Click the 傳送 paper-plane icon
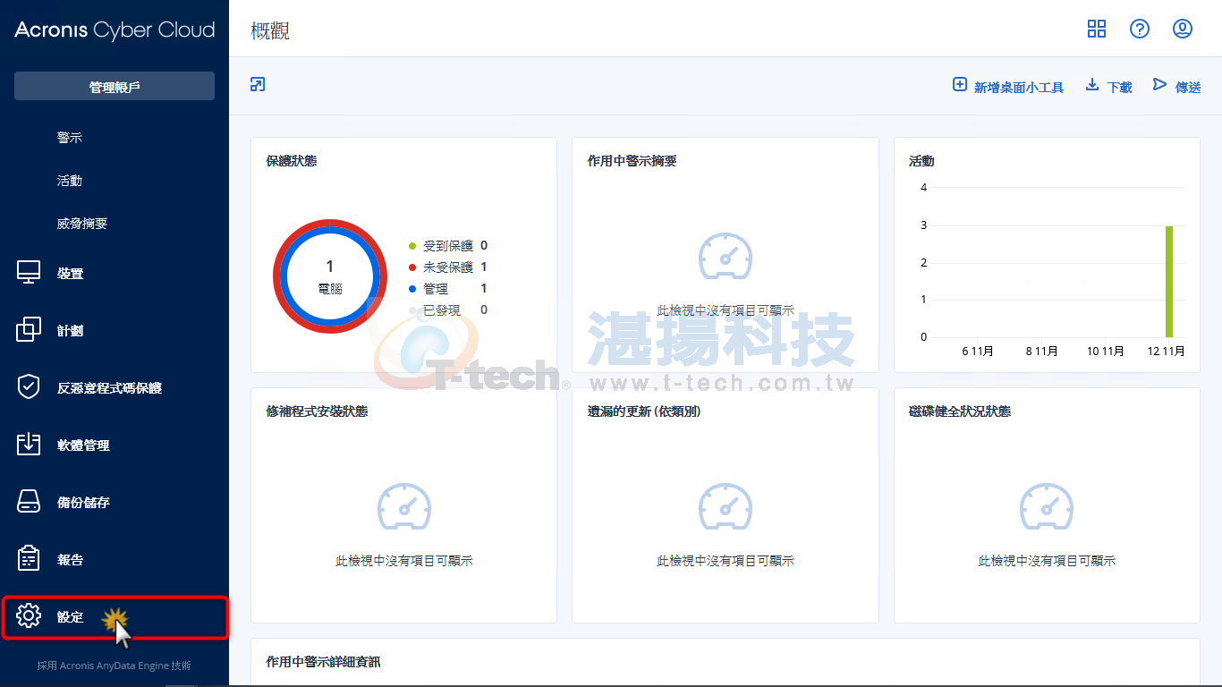This screenshot has height=687, width=1222. (x=1160, y=84)
